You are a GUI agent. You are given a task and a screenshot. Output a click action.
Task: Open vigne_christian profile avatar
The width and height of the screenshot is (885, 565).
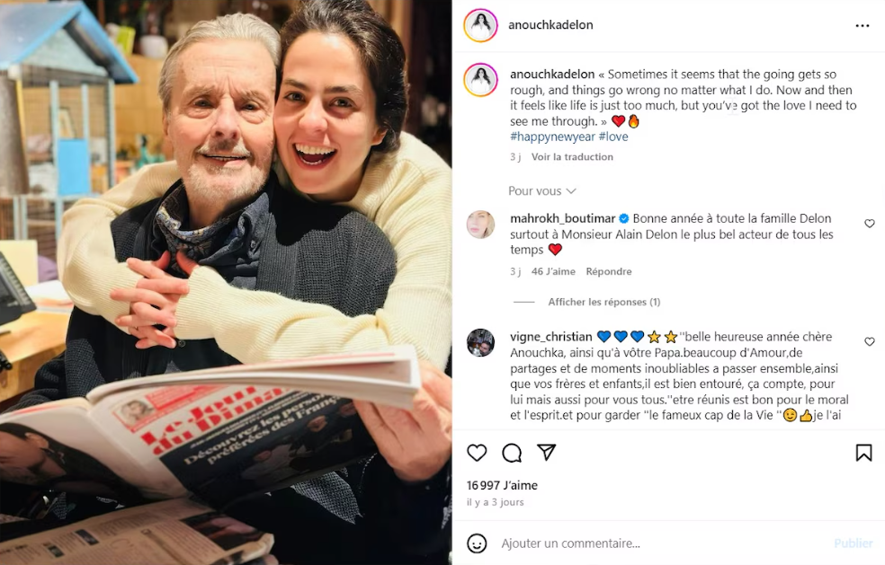[x=480, y=342]
